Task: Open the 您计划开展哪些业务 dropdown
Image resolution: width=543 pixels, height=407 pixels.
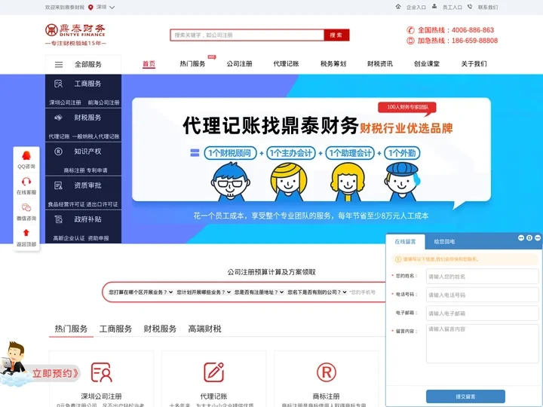Action: [204, 292]
